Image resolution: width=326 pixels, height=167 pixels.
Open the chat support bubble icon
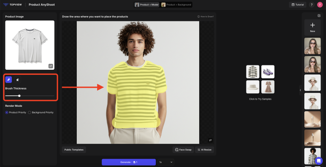(x=319, y=161)
